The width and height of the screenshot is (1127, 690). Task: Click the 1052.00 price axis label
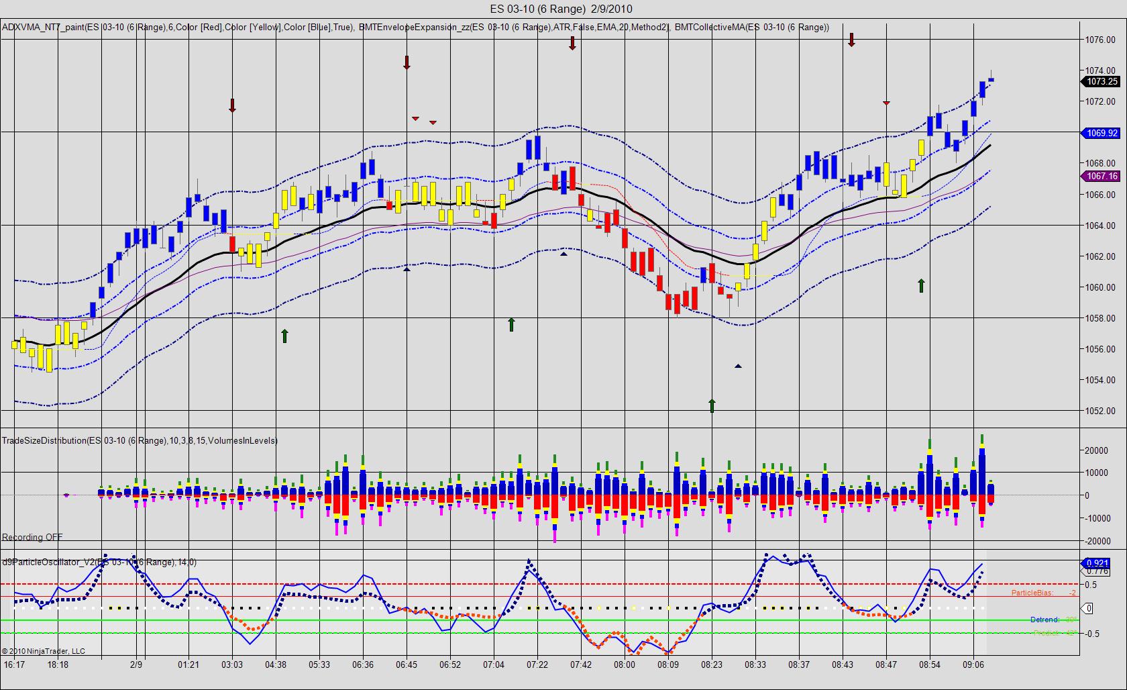pos(1100,411)
